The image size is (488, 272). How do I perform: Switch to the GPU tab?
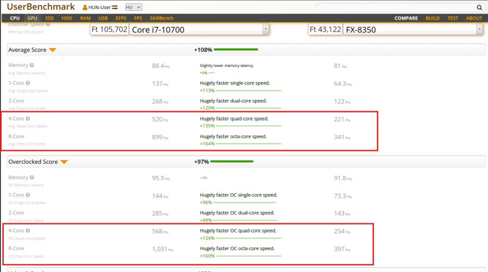click(32, 18)
